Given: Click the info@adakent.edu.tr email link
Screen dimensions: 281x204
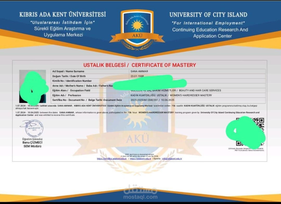Looking at the screenshot, I should point(172,159).
